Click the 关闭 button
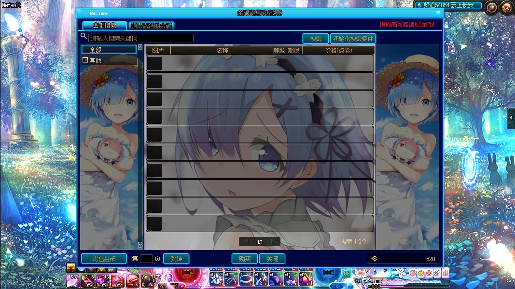 click(x=272, y=259)
